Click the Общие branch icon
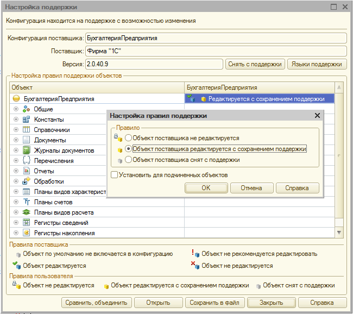The image size is (353, 314). pyautogui.click(x=27, y=109)
